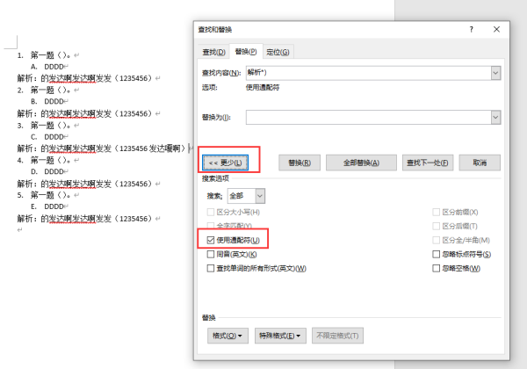The height and width of the screenshot is (369, 527).
Task: Close the 查找和替换 dialog
Action: [x=496, y=30]
